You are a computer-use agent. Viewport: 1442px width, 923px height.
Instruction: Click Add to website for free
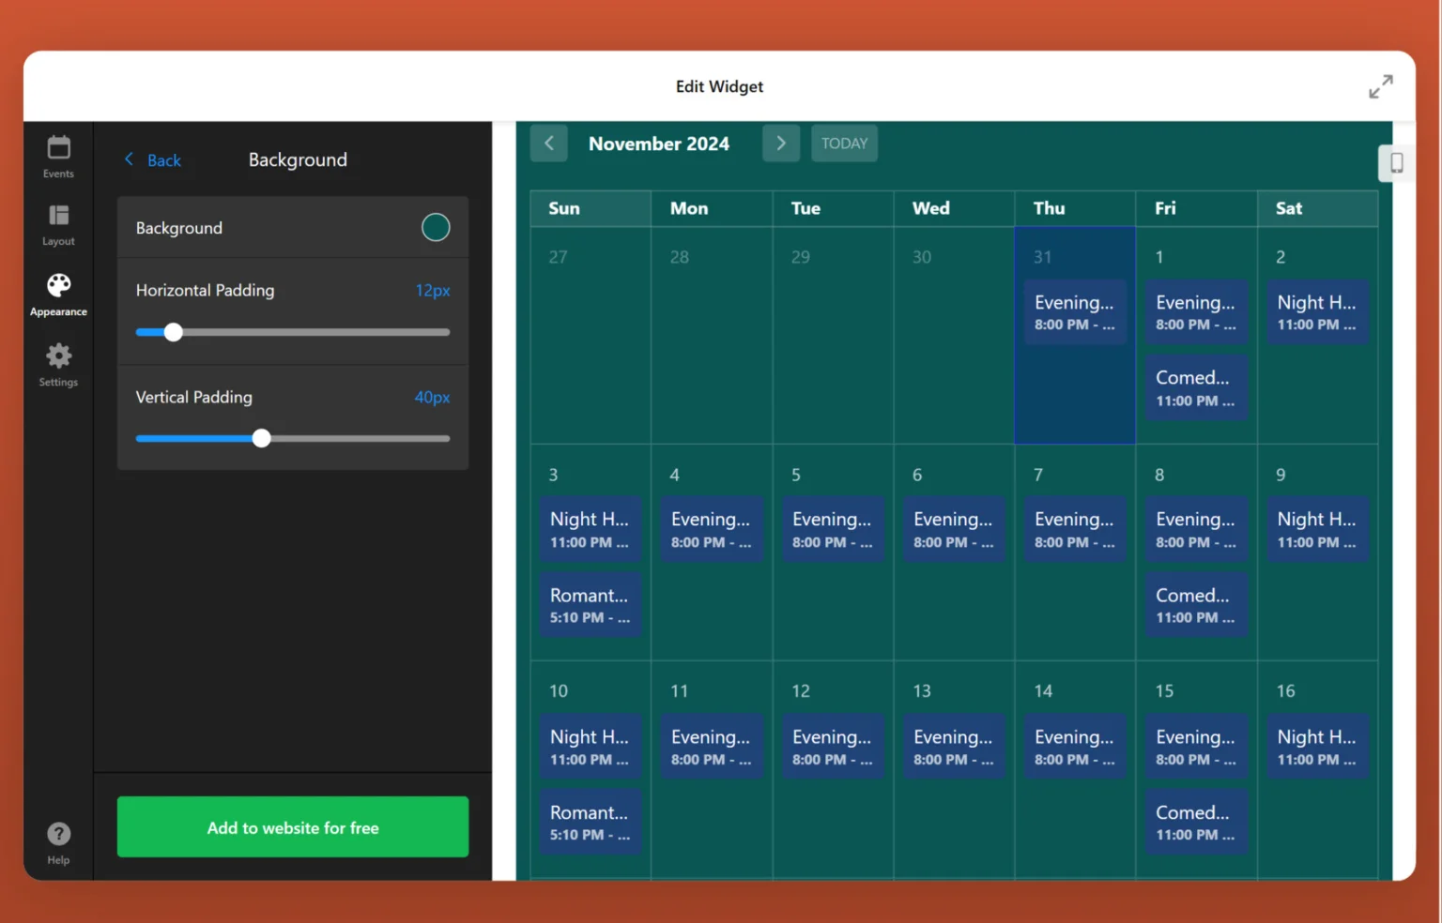293,827
